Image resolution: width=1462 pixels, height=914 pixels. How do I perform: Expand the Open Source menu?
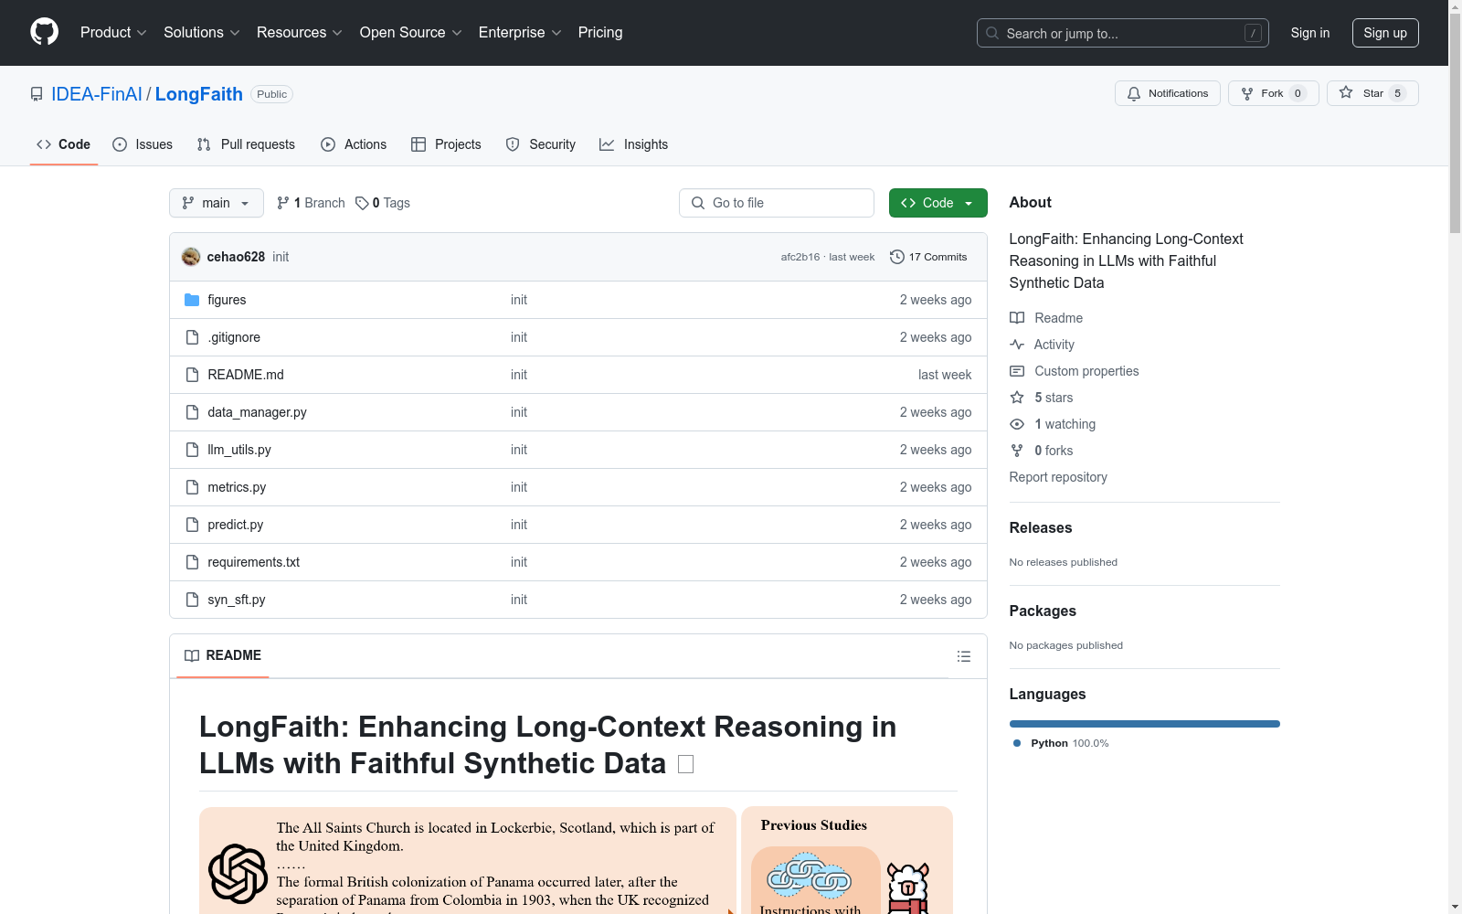[x=411, y=32]
